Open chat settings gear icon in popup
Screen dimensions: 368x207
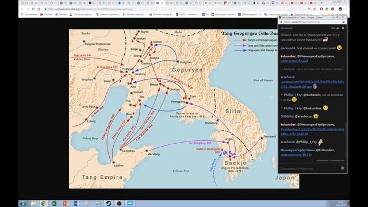[343, 28]
